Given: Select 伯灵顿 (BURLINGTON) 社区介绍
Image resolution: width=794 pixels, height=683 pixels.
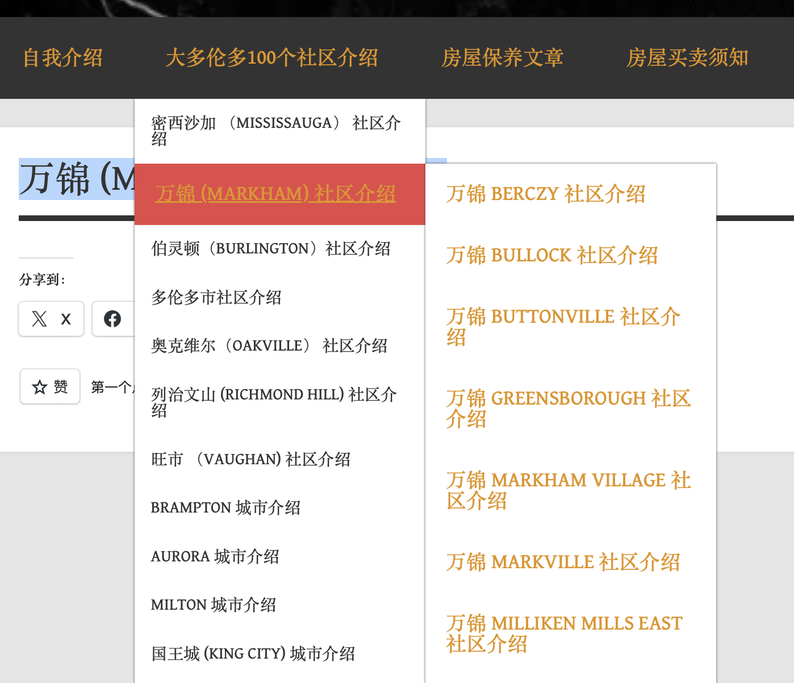Looking at the screenshot, I should (271, 249).
